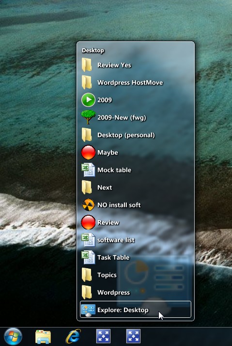This screenshot has height=346, width=232.
Task: Launch Internet Explorer from taskbar
Action: [73, 336]
